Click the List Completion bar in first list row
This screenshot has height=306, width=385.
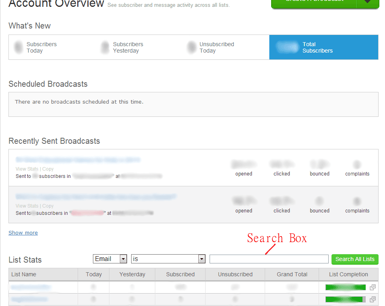coord(346,287)
